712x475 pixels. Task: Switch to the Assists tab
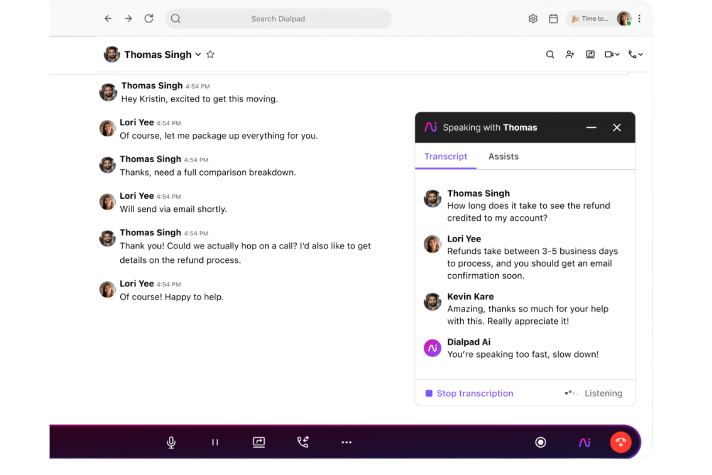pos(503,156)
